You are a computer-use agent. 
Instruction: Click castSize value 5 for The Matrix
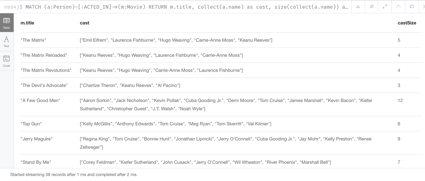click(x=399, y=40)
